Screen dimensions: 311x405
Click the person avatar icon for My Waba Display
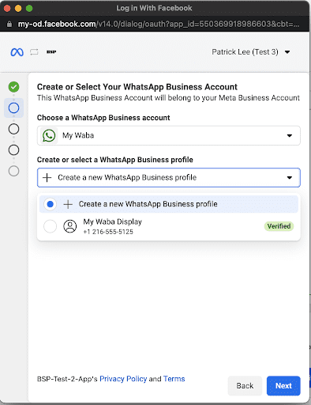(x=70, y=226)
